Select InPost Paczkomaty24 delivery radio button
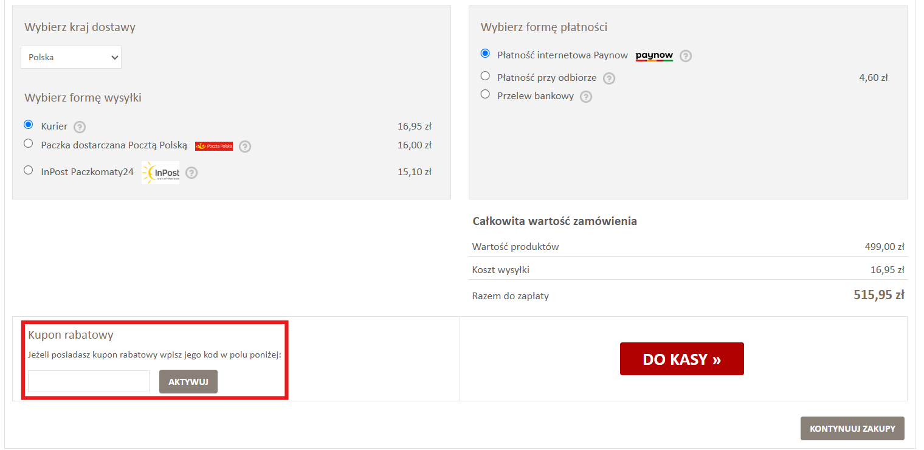924x450 pixels. [x=28, y=170]
